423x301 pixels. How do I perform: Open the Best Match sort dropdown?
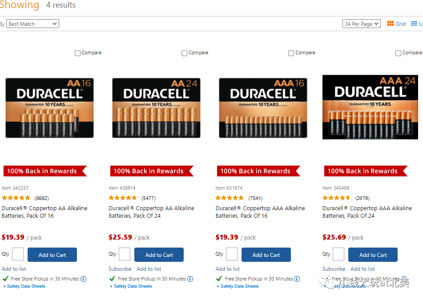32,24
